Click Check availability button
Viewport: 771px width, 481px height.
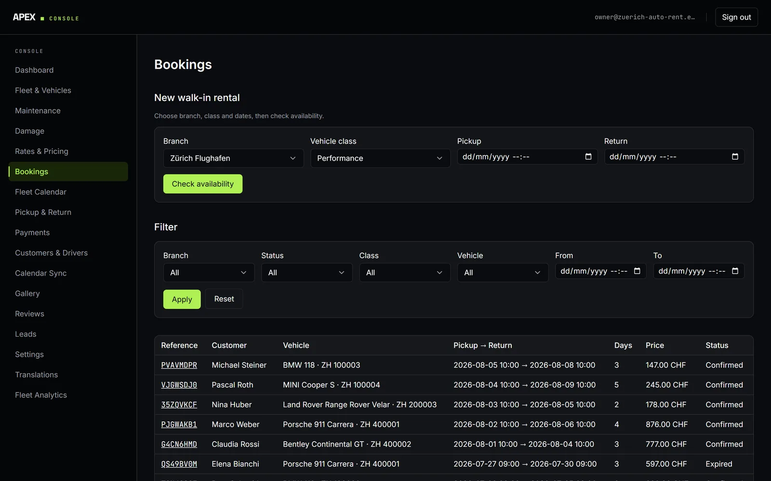point(203,184)
